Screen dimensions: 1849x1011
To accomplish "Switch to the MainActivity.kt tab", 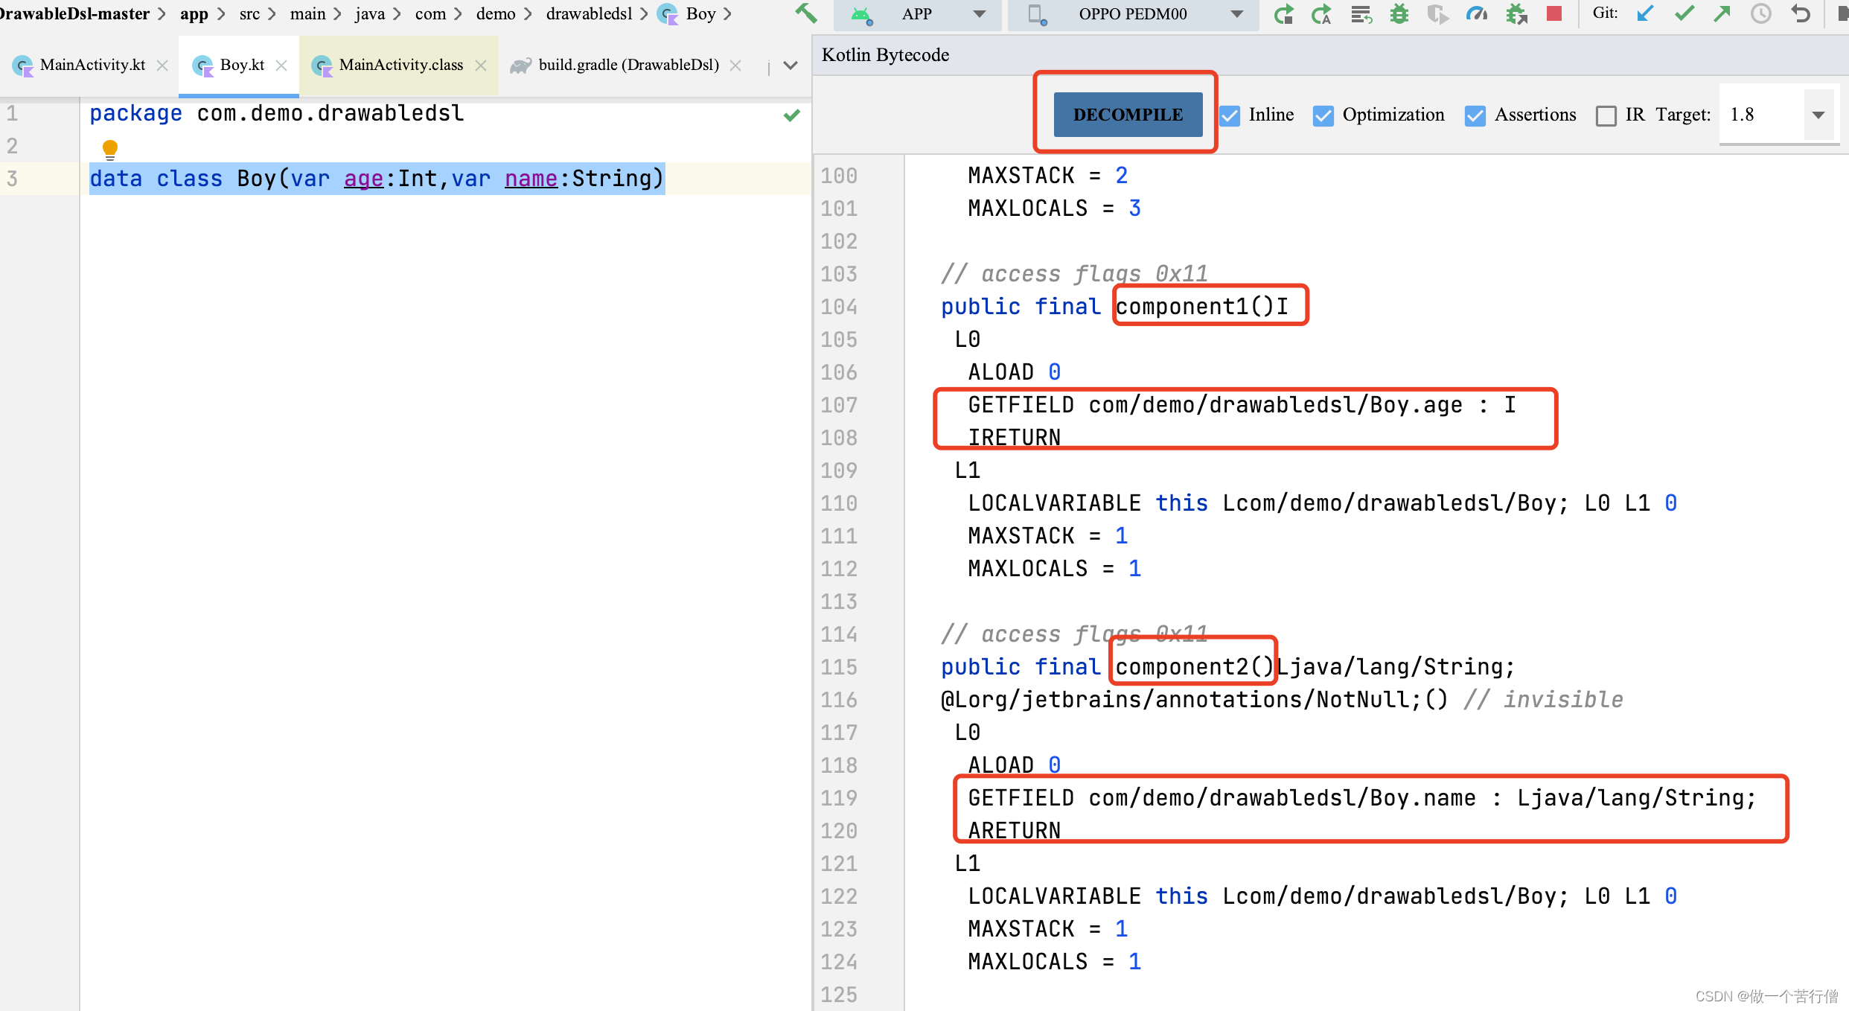I will [x=92, y=65].
